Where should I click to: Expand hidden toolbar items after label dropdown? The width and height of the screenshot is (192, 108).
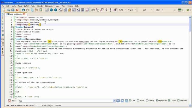(x=175, y=10)
